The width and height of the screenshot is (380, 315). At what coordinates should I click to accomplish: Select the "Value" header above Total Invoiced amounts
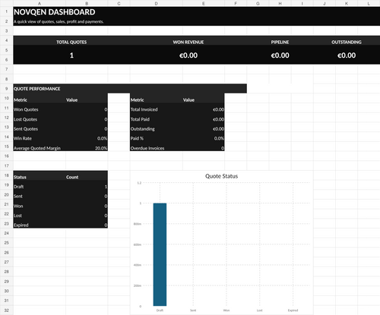(x=188, y=100)
